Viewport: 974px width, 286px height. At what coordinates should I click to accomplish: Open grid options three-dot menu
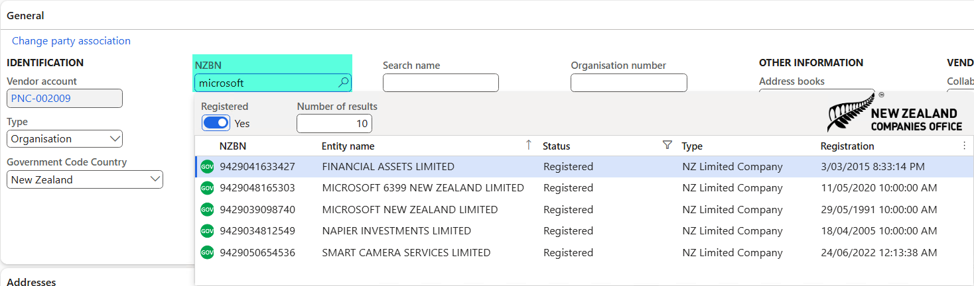[964, 146]
